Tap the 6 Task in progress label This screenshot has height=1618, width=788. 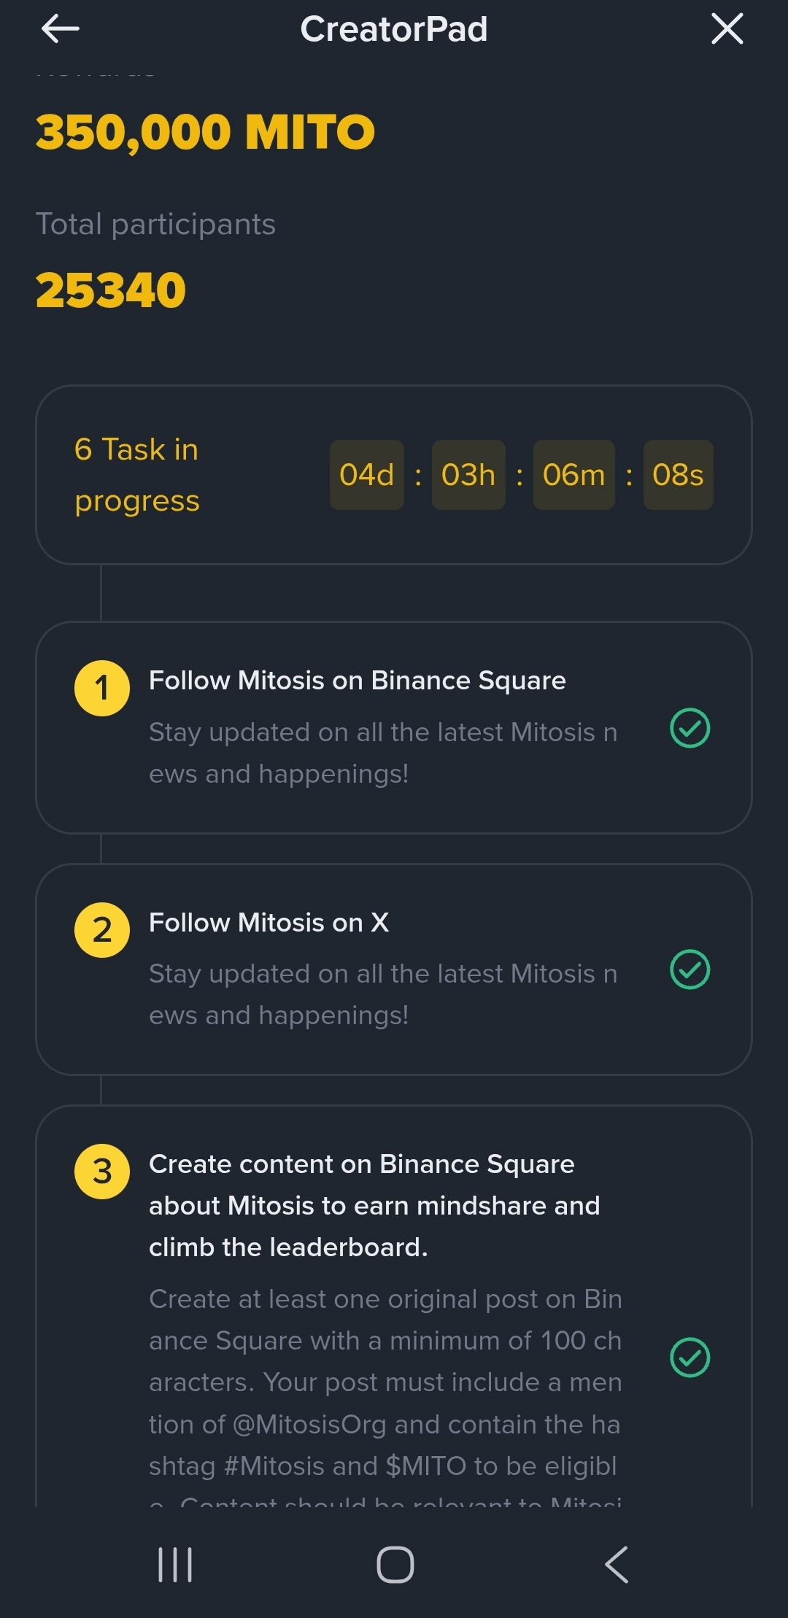tap(137, 475)
